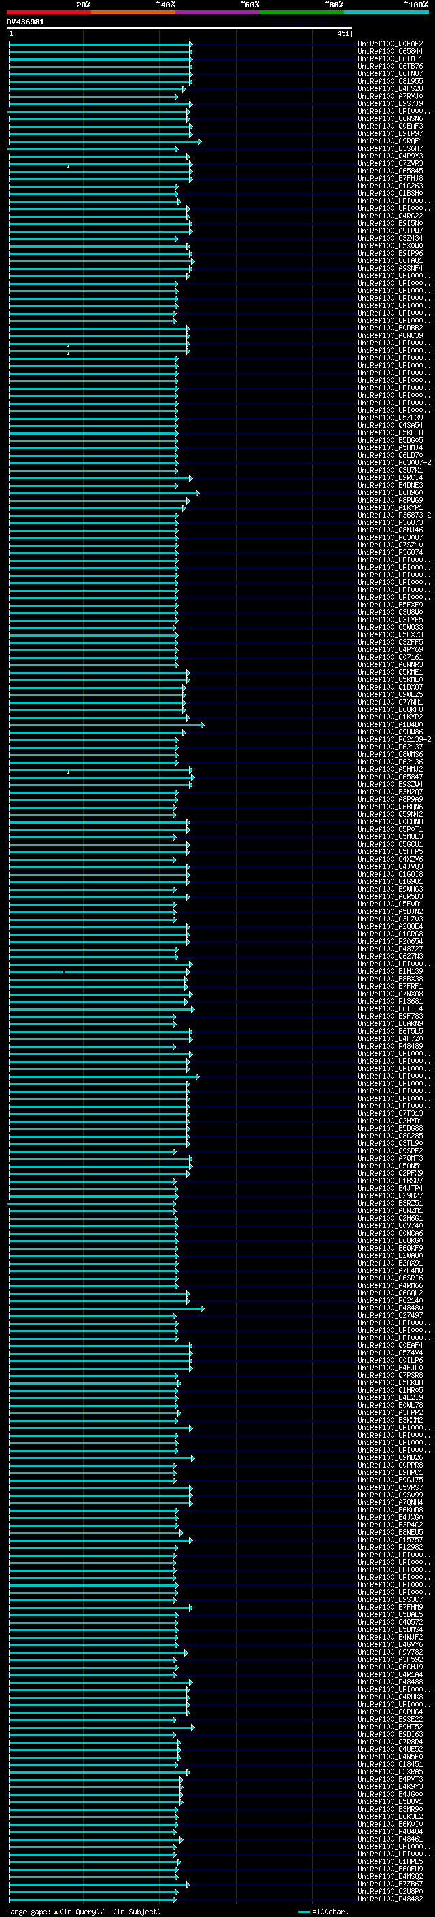Open hit UniRef100_A7RVJ0
This screenshot has width=435, height=1917.
[389, 96]
